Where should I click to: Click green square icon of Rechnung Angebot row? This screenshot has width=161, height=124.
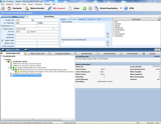click(16, 72)
